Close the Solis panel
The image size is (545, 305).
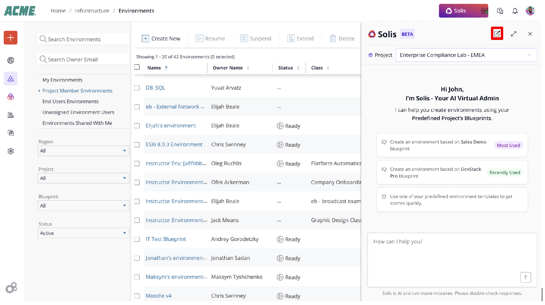pos(530,34)
